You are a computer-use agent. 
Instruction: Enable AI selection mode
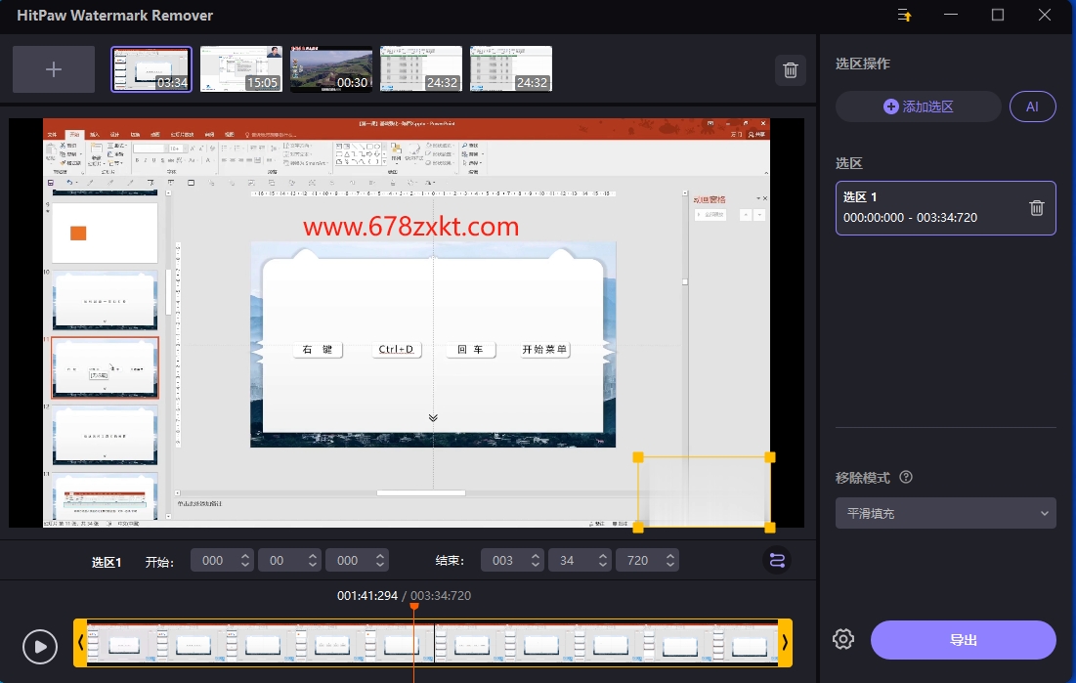pyautogui.click(x=1032, y=107)
